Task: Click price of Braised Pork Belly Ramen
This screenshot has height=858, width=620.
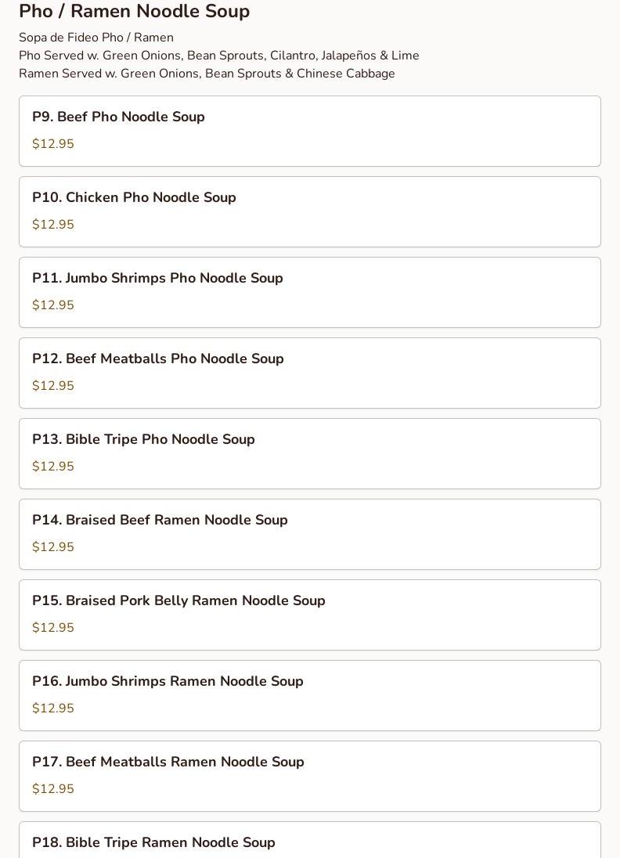Action: [53, 628]
